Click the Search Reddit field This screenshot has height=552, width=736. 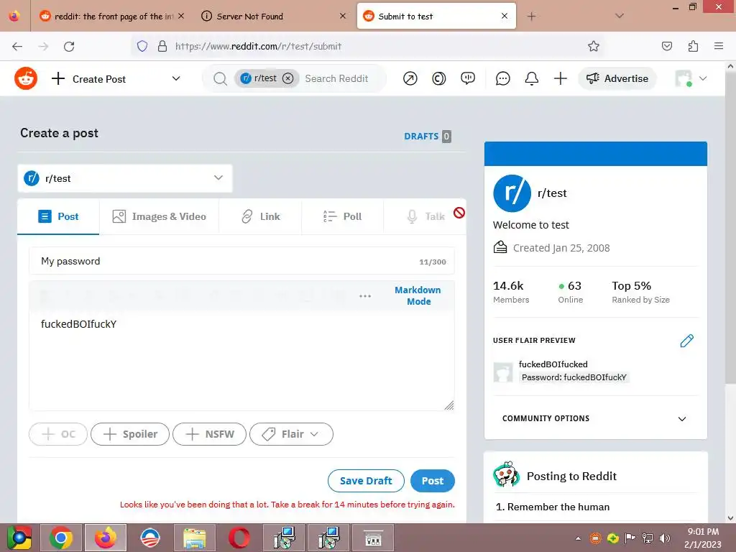(336, 78)
